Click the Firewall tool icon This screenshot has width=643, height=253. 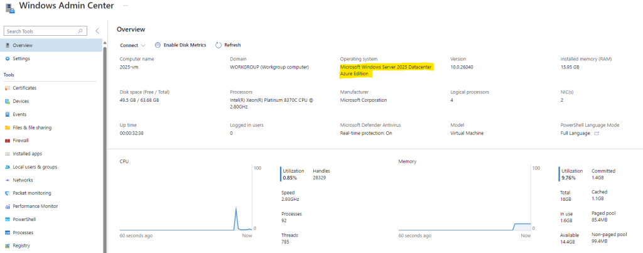(x=8, y=141)
